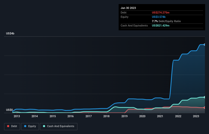Click the US$0 y-axis label
This screenshot has width=209, height=134.
9,110
